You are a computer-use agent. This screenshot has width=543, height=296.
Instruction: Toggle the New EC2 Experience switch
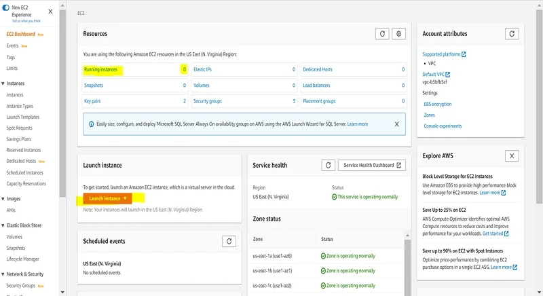5,7
